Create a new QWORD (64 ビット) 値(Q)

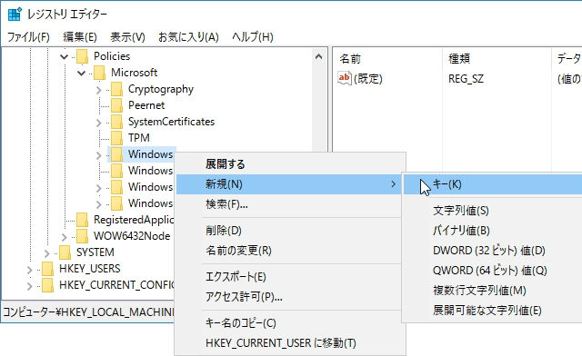(493, 271)
